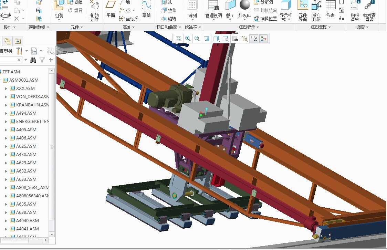Click the model tree search binoculars

[33, 60]
